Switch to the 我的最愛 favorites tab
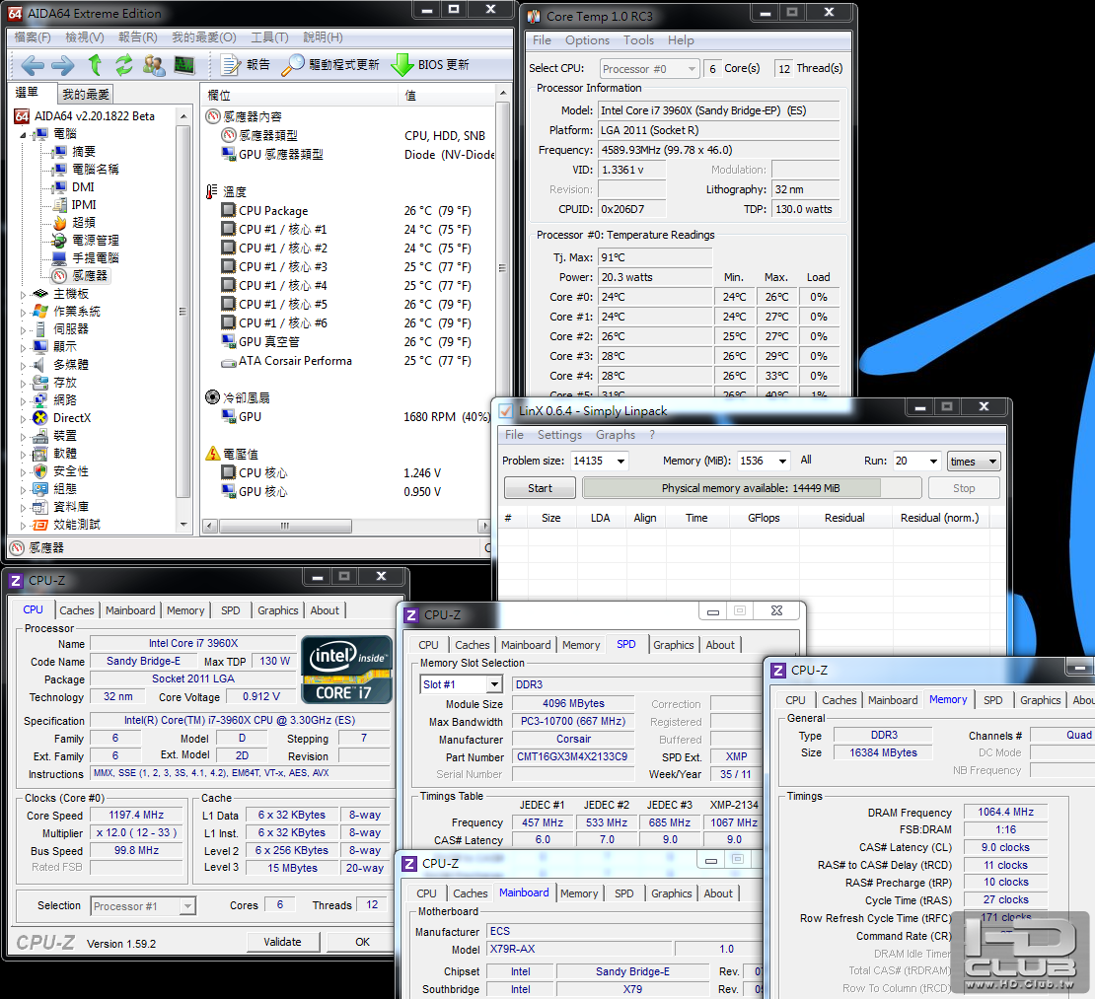The image size is (1095, 999). (x=86, y=95)
